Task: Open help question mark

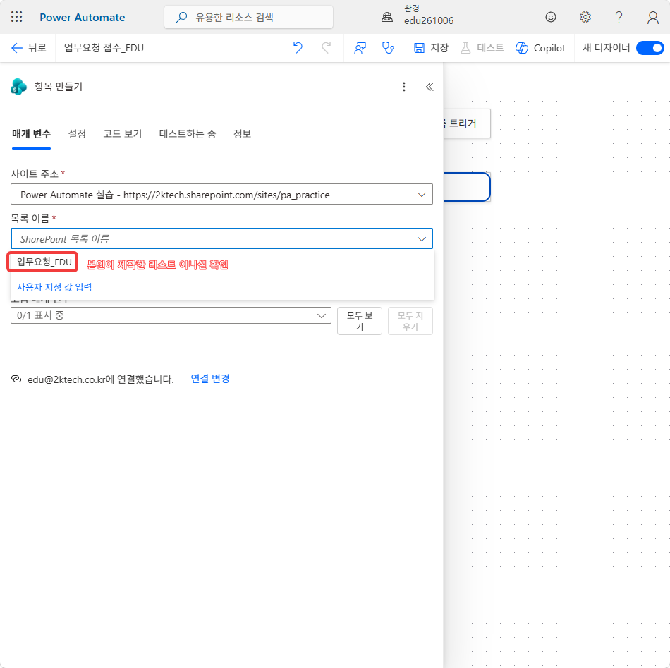Action: point(619,17)
